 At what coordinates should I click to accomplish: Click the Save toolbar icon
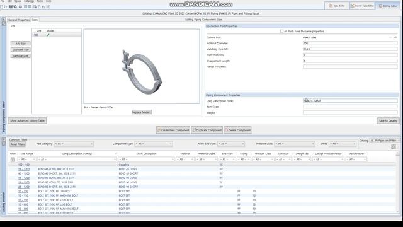tap(11, 7)
